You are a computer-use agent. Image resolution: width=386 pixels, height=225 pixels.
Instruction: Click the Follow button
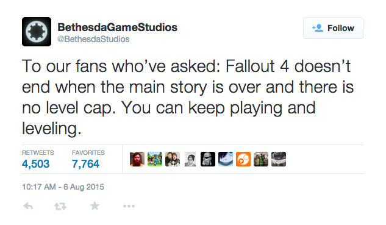click(x=333, y=28)
